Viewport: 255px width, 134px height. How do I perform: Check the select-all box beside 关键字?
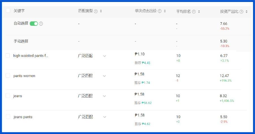coord(8,10)
